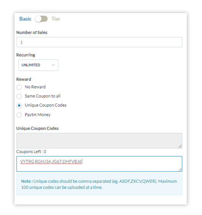Click the Recurring dropdown arrow
The image size is (202, 215).
click(53, 65)
